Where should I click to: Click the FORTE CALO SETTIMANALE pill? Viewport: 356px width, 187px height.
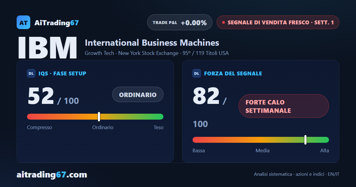click(x=284, y=106)
